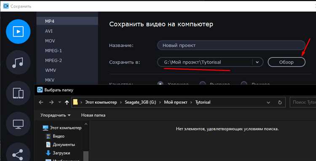Click the 'Выбрать папку' dialog app icon
Viewport: 316px width, 161px height.
[40, 90]
